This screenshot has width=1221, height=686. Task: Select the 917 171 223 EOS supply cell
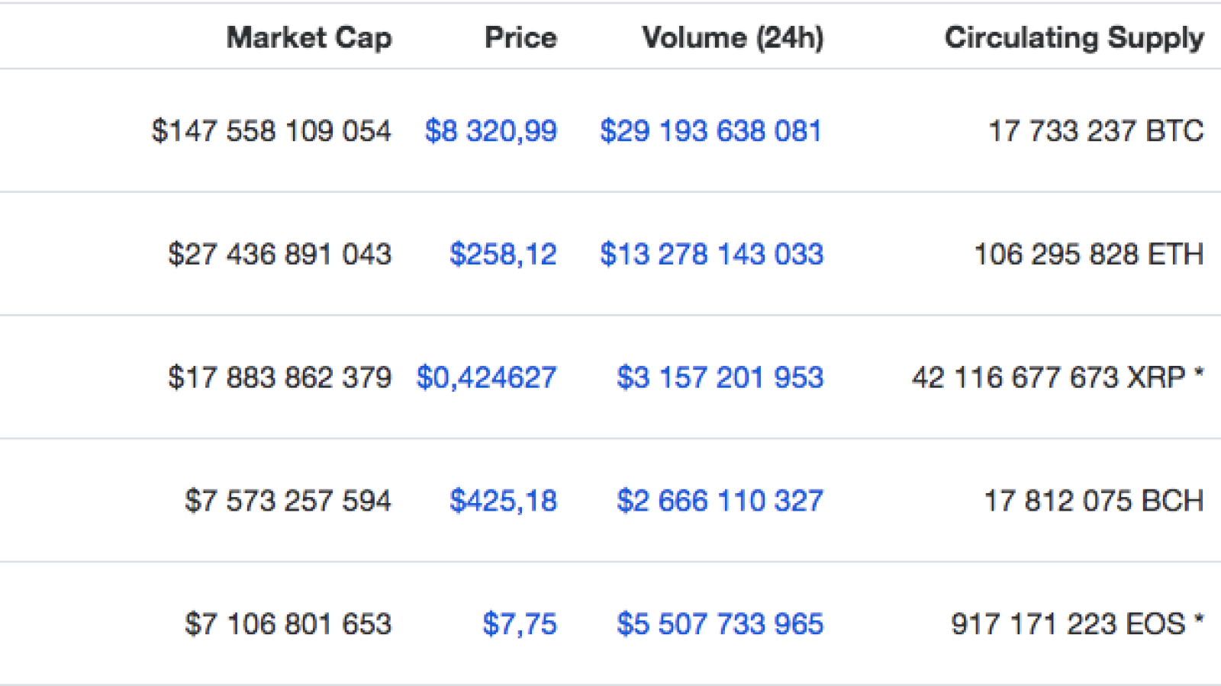pos(1078,625)
